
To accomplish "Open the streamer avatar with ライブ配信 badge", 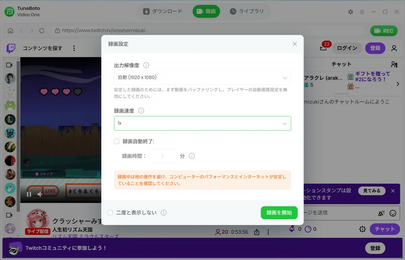I will pos(38,221).
